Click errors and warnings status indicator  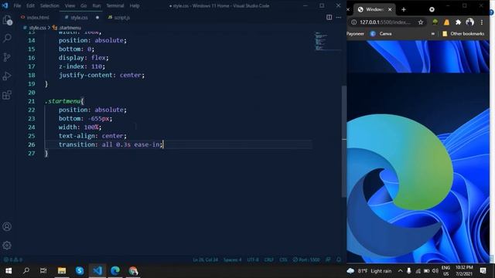coord(13,259)
